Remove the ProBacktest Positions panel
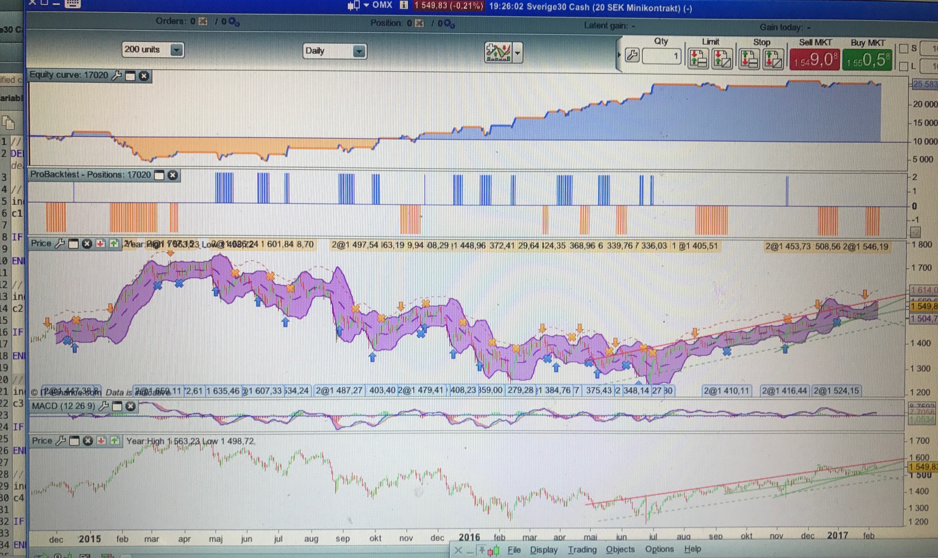The image size is (938, 558). (x=173, y=175)
